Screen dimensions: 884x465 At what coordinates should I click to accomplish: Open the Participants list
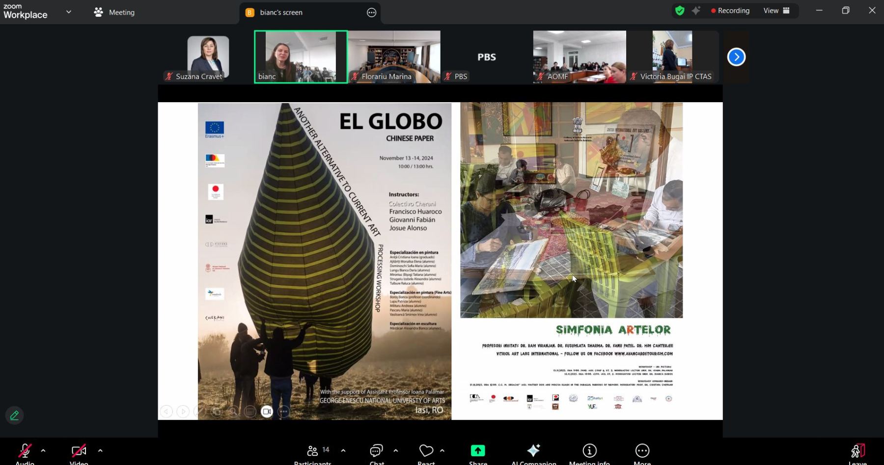(x=313, y=451)
